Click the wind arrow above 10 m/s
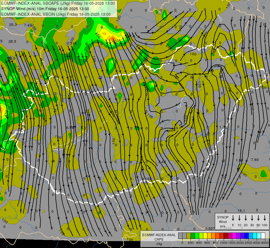The image size is (270, 248). click(x=239, y=218)
